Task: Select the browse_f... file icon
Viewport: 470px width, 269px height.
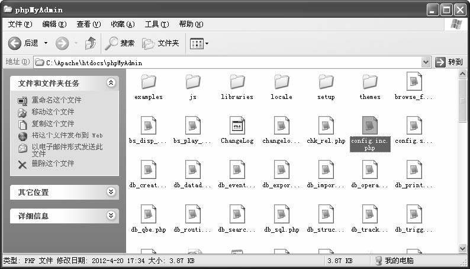Action: [x=414, y=81]
